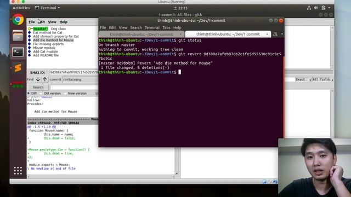Open gitk Edit menu
The height and width of the screenshot is (197, 351).
(x=42, y=22)
